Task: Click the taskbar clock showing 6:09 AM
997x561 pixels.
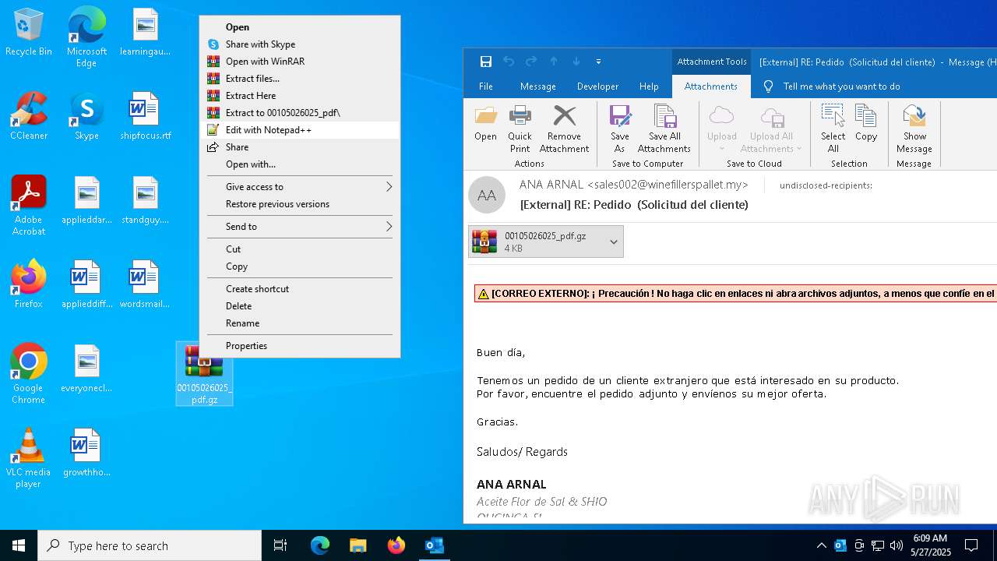Action: (x=930, y=545)
